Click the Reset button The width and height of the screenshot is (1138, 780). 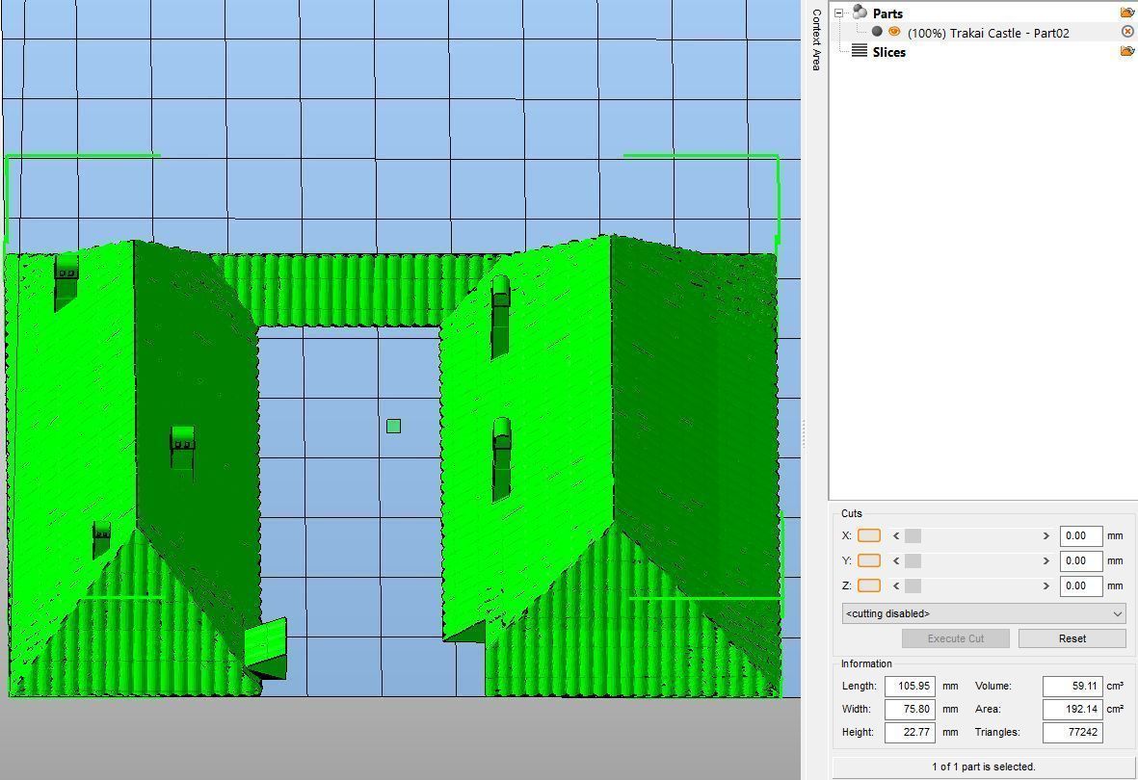coord(1072,638)
